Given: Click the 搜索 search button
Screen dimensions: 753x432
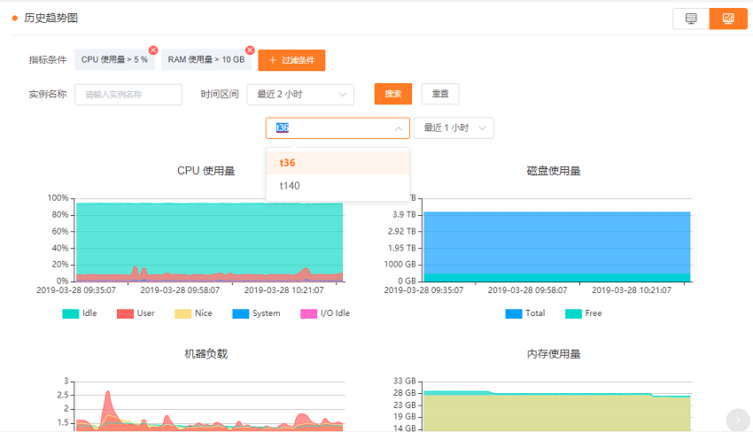Looking at the screenshot, I should click(392, 94).
